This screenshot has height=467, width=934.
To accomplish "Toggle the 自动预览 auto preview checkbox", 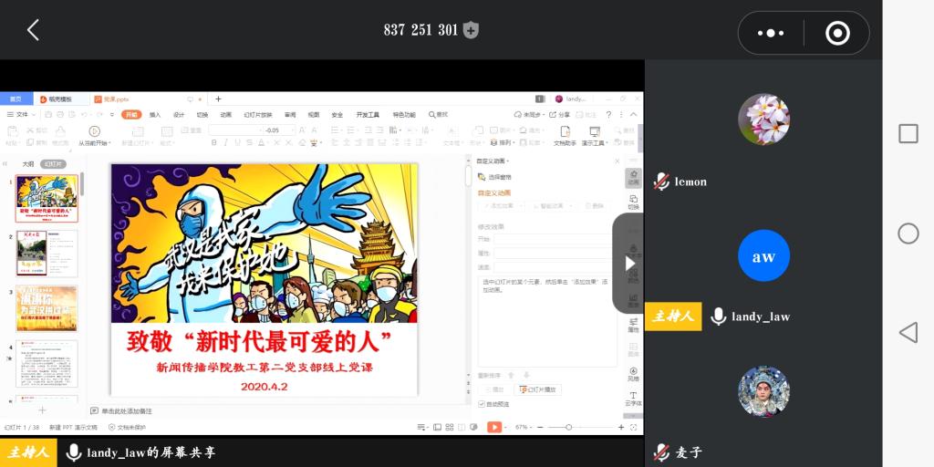I will pyautogui.click(x=483, y=403).
